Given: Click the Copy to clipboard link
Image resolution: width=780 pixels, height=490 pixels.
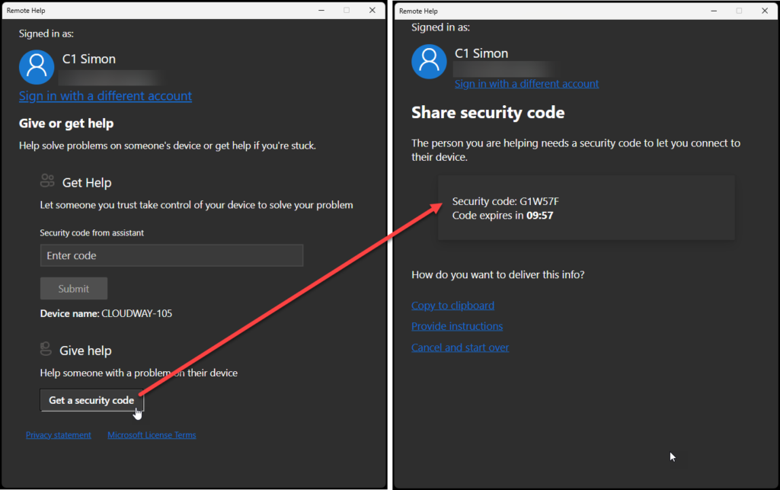Looking at the screenshot, I should 452,306.
